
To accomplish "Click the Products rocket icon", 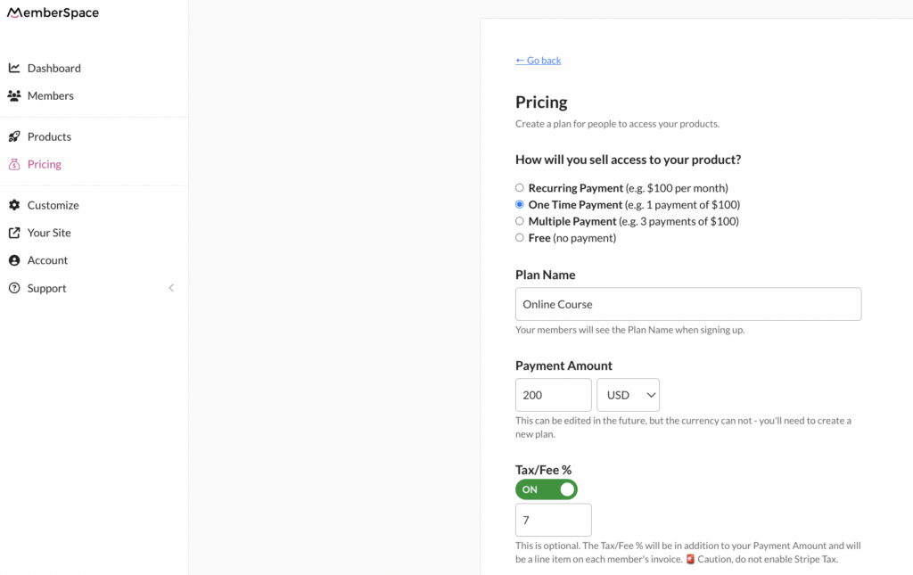I will pos(14,136).
